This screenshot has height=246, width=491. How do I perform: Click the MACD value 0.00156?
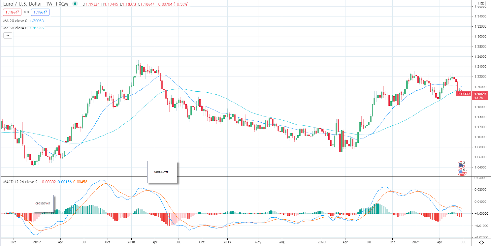pyautogui.click(x=64, y=182)
